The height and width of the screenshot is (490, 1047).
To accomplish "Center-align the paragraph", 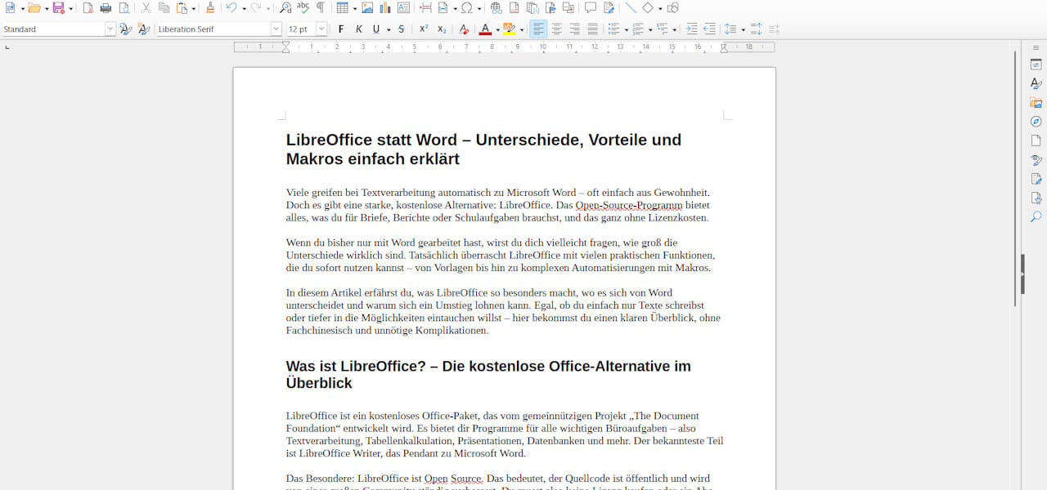I will 556,29.
